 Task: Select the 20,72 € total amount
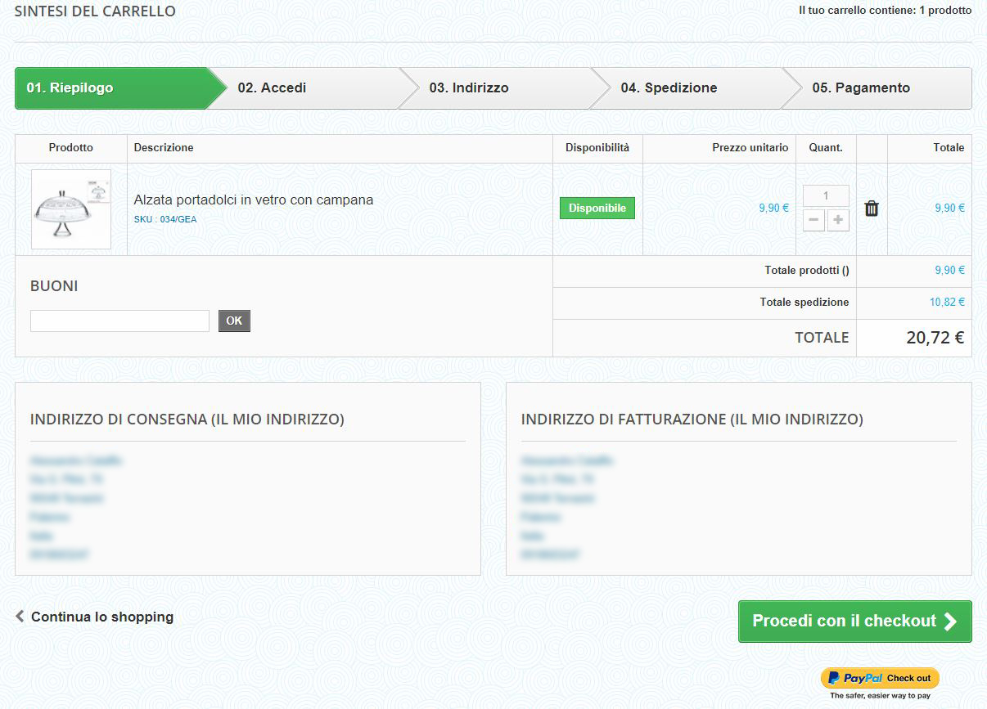935,338
